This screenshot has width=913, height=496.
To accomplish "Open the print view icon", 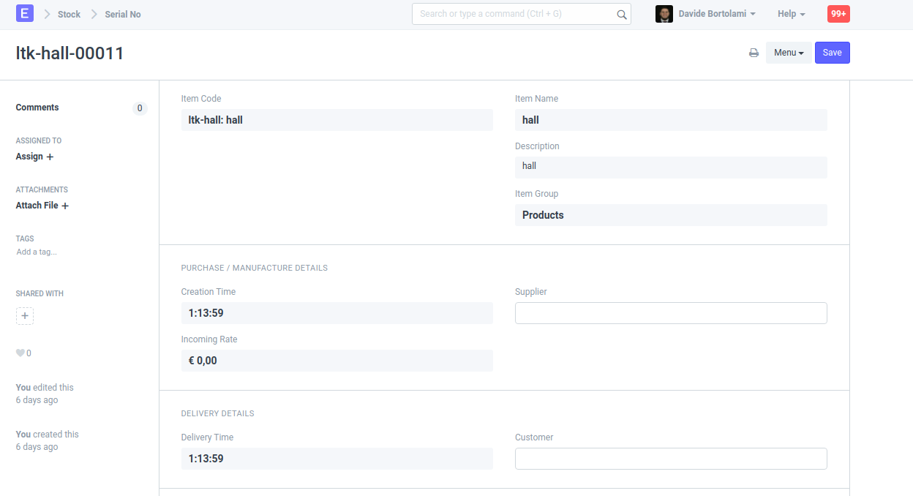I will pyautogui.click(x=754, y=52).
